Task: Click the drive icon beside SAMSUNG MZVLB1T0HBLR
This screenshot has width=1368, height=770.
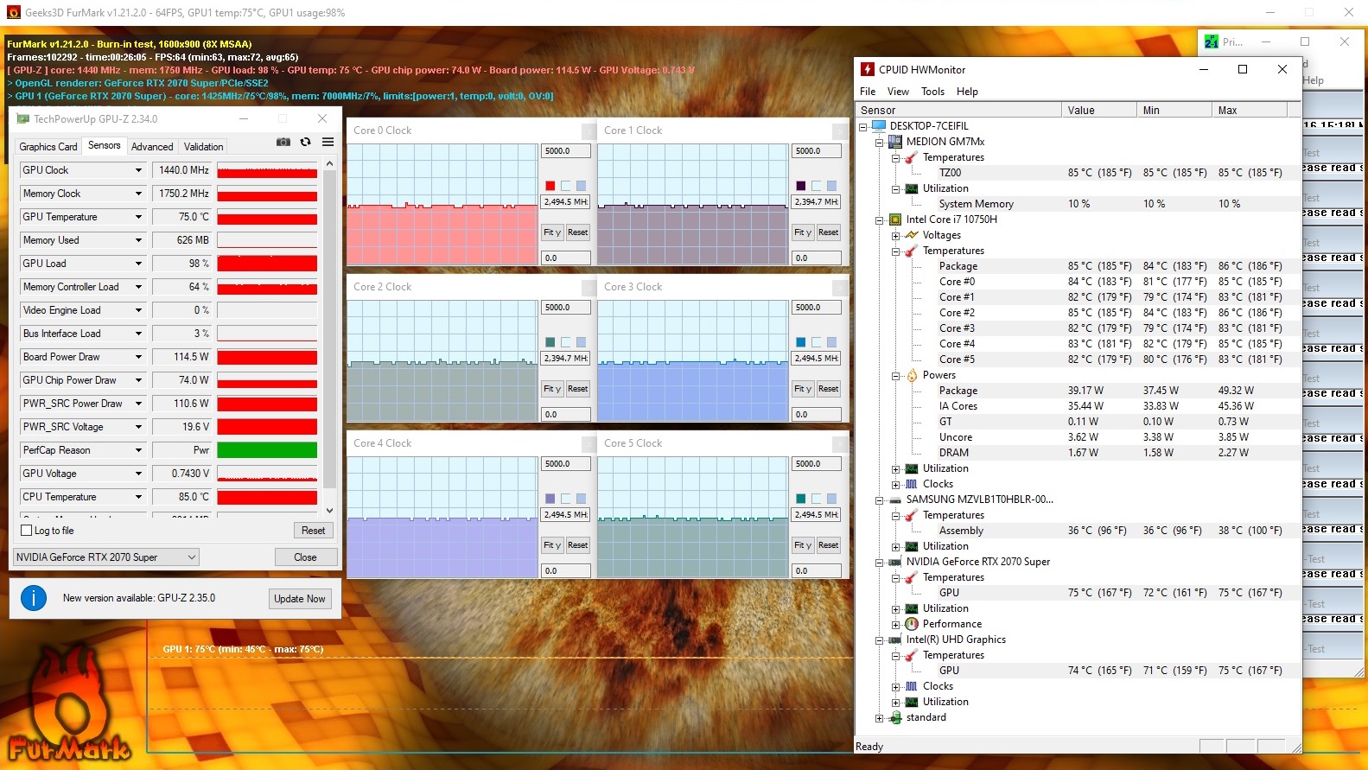Action: coord(895,500)
